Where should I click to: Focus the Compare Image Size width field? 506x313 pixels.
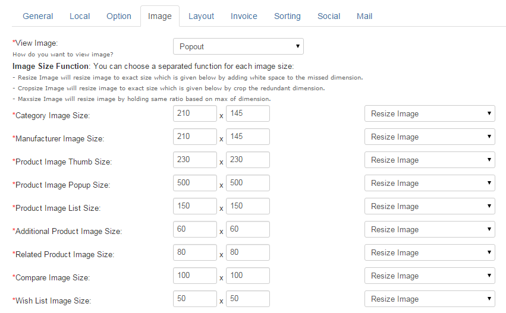point(195,276)
